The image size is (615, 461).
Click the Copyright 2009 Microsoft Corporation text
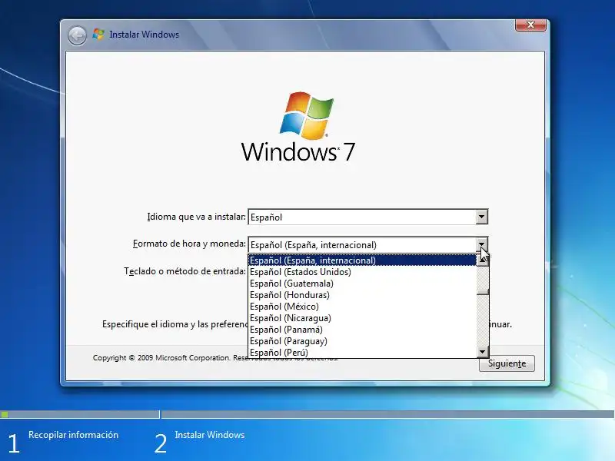(x=215, y=358)
